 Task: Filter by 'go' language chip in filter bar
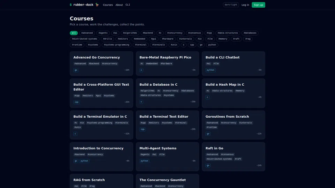(x=201, y=45)
